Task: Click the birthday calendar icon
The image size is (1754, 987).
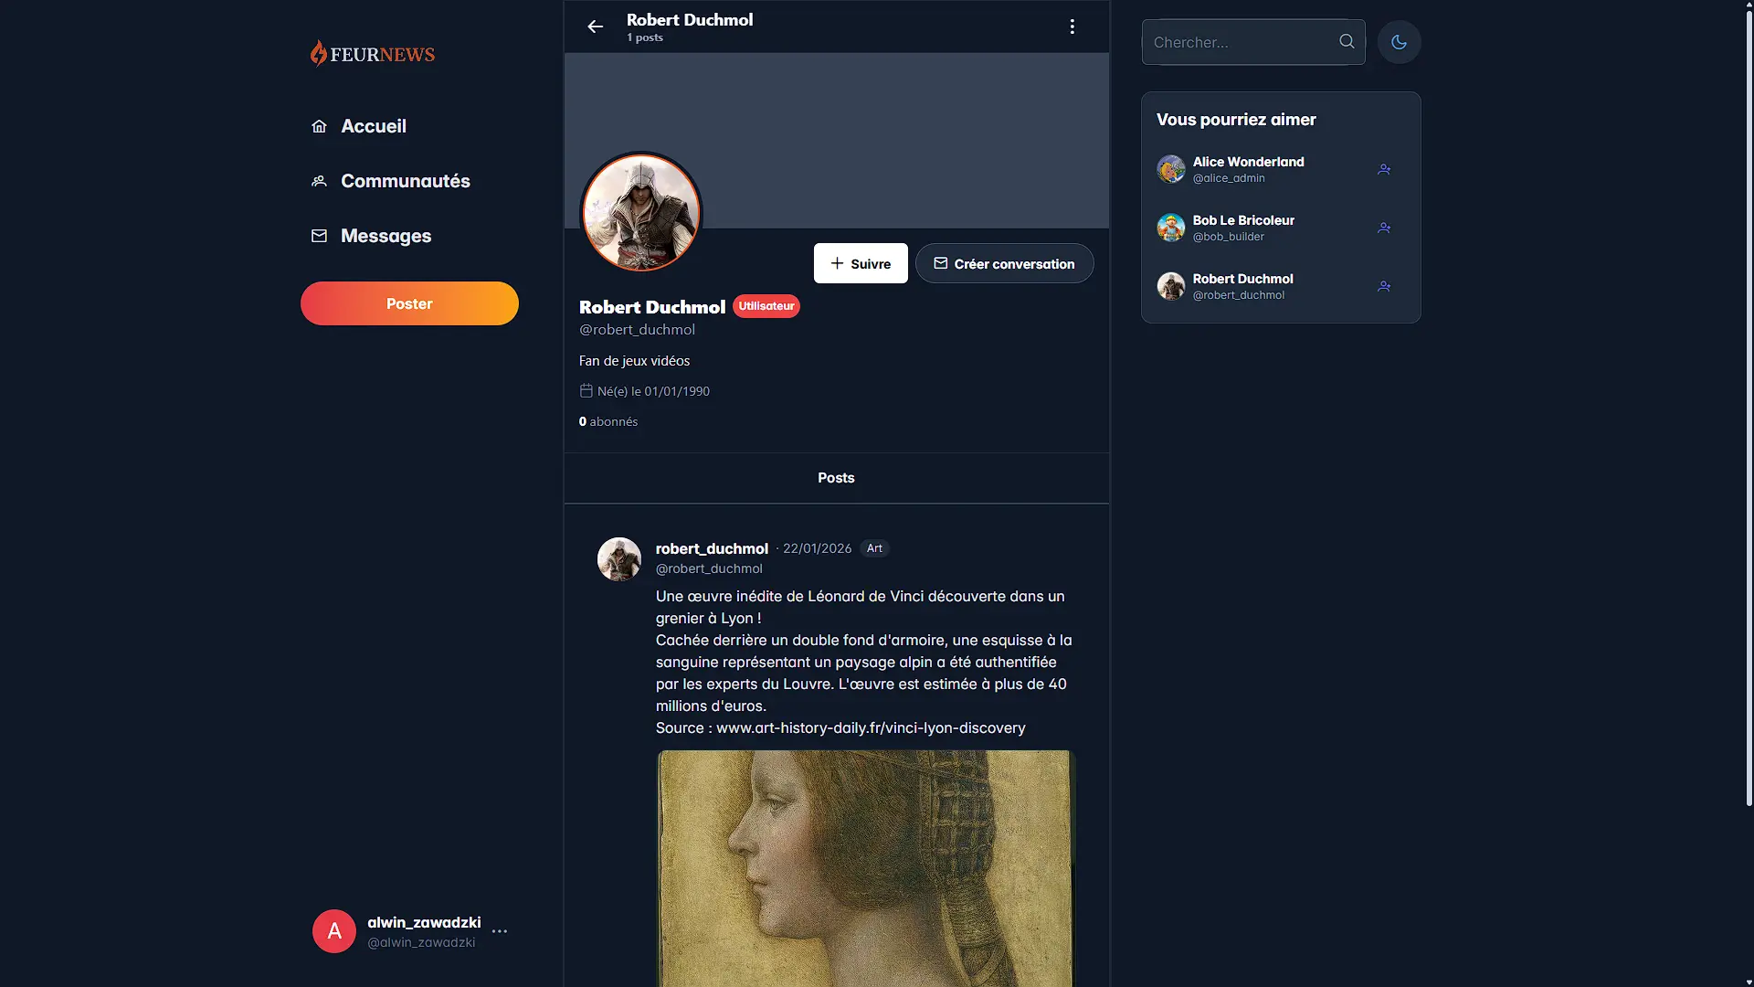Action: 586,390
